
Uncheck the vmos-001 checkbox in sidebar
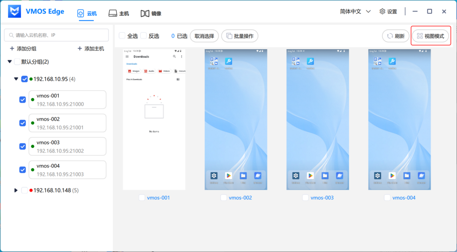23,100
